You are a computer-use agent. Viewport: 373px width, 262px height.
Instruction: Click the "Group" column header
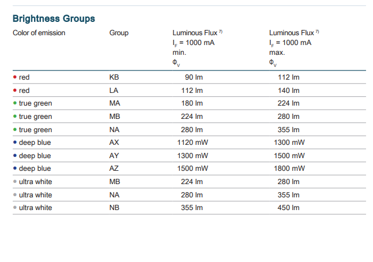point(119,33)
